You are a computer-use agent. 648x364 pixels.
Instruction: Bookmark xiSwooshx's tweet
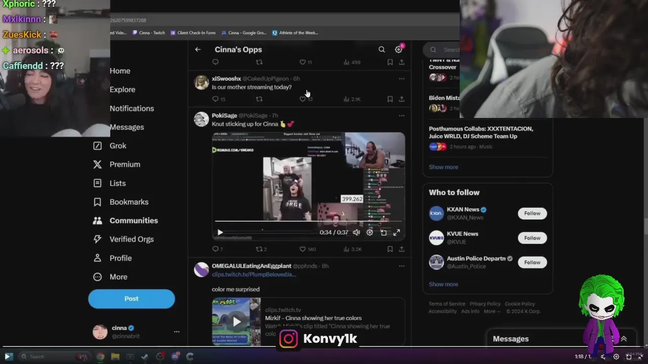pos(390,99)
